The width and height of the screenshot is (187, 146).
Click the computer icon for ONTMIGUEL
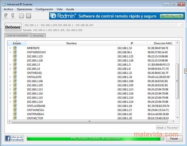click(x=15, y=73)
